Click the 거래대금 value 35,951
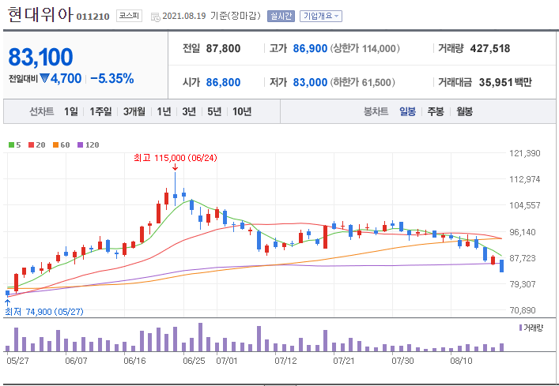 [x=496, y=83]
